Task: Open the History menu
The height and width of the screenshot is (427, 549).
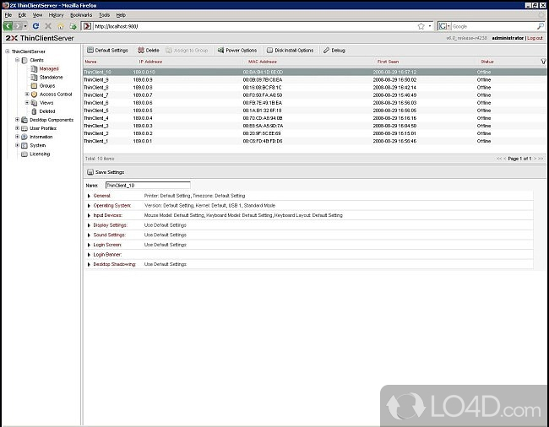Action: pos(56,15)
